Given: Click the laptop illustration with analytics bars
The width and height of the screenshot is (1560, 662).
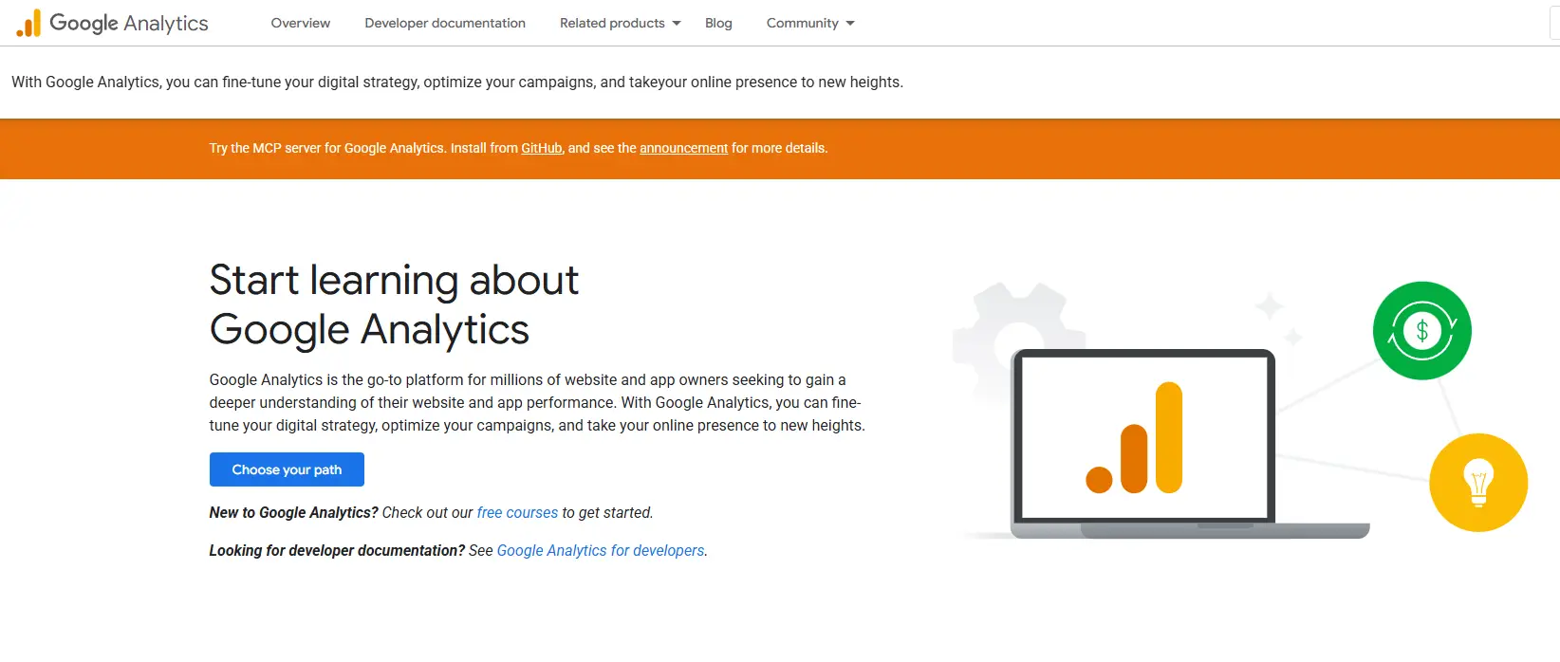Looking at the screenshot, I should (x=1143, y=441).
